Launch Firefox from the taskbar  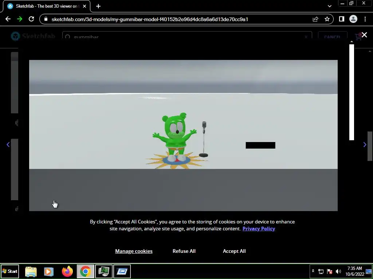pos(67,271)
